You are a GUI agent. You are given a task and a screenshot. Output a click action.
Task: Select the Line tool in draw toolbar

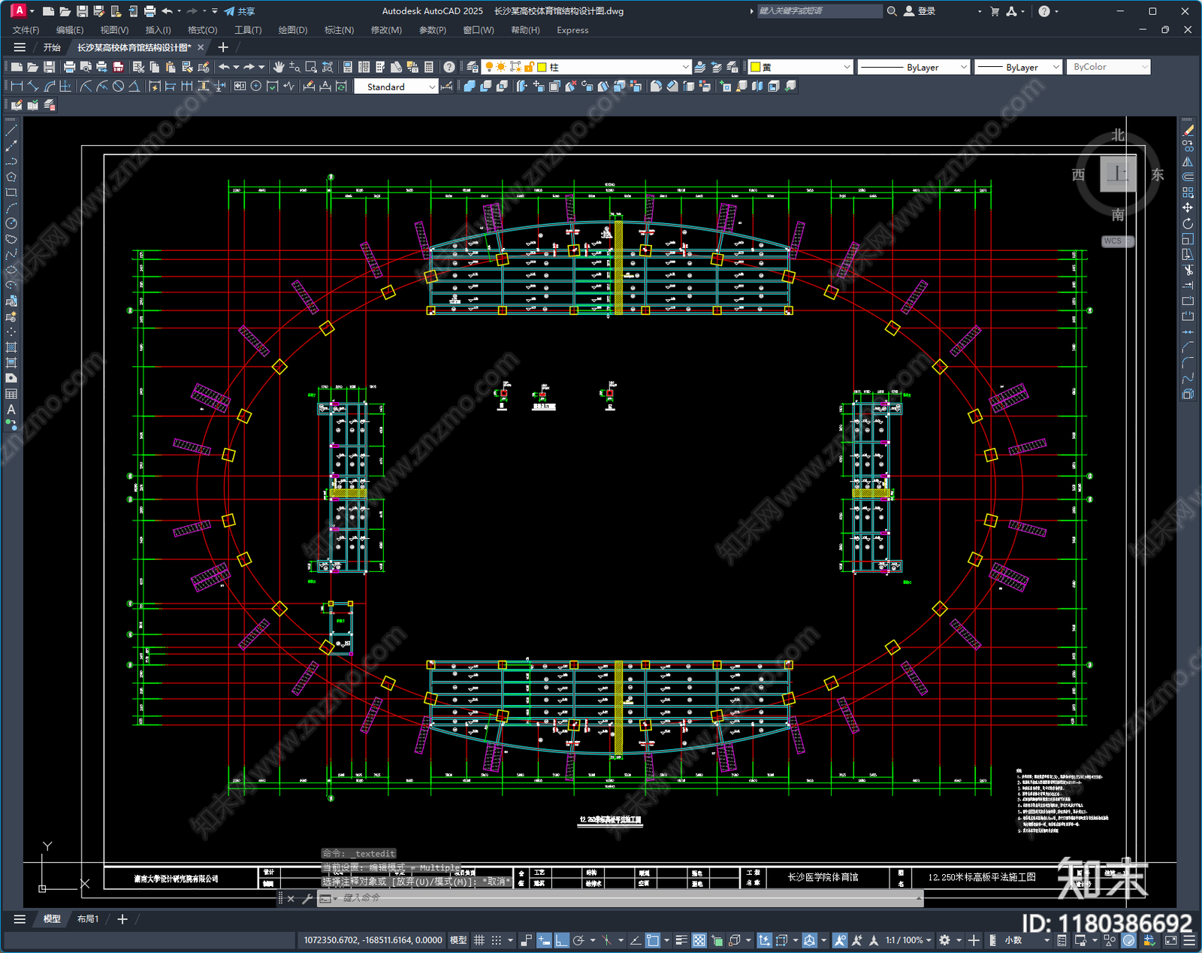(11, 131)
